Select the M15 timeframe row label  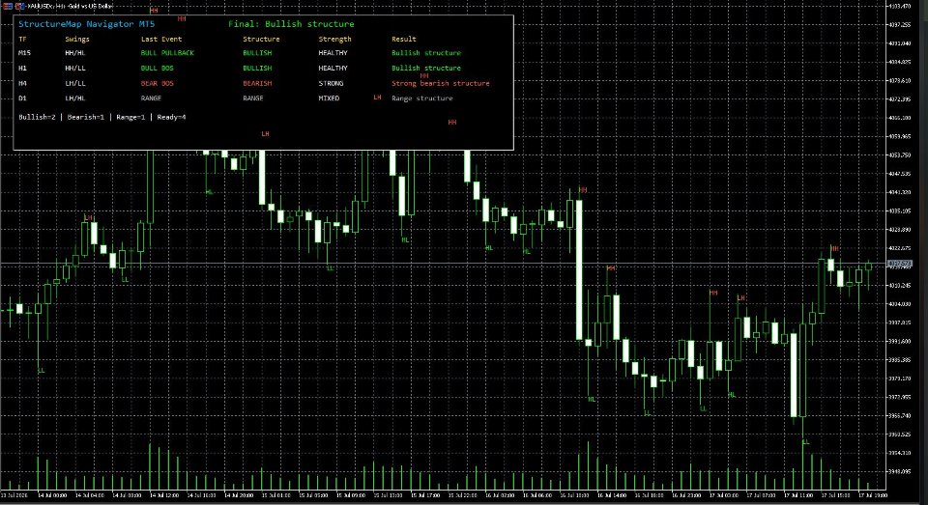pos(24,53)
